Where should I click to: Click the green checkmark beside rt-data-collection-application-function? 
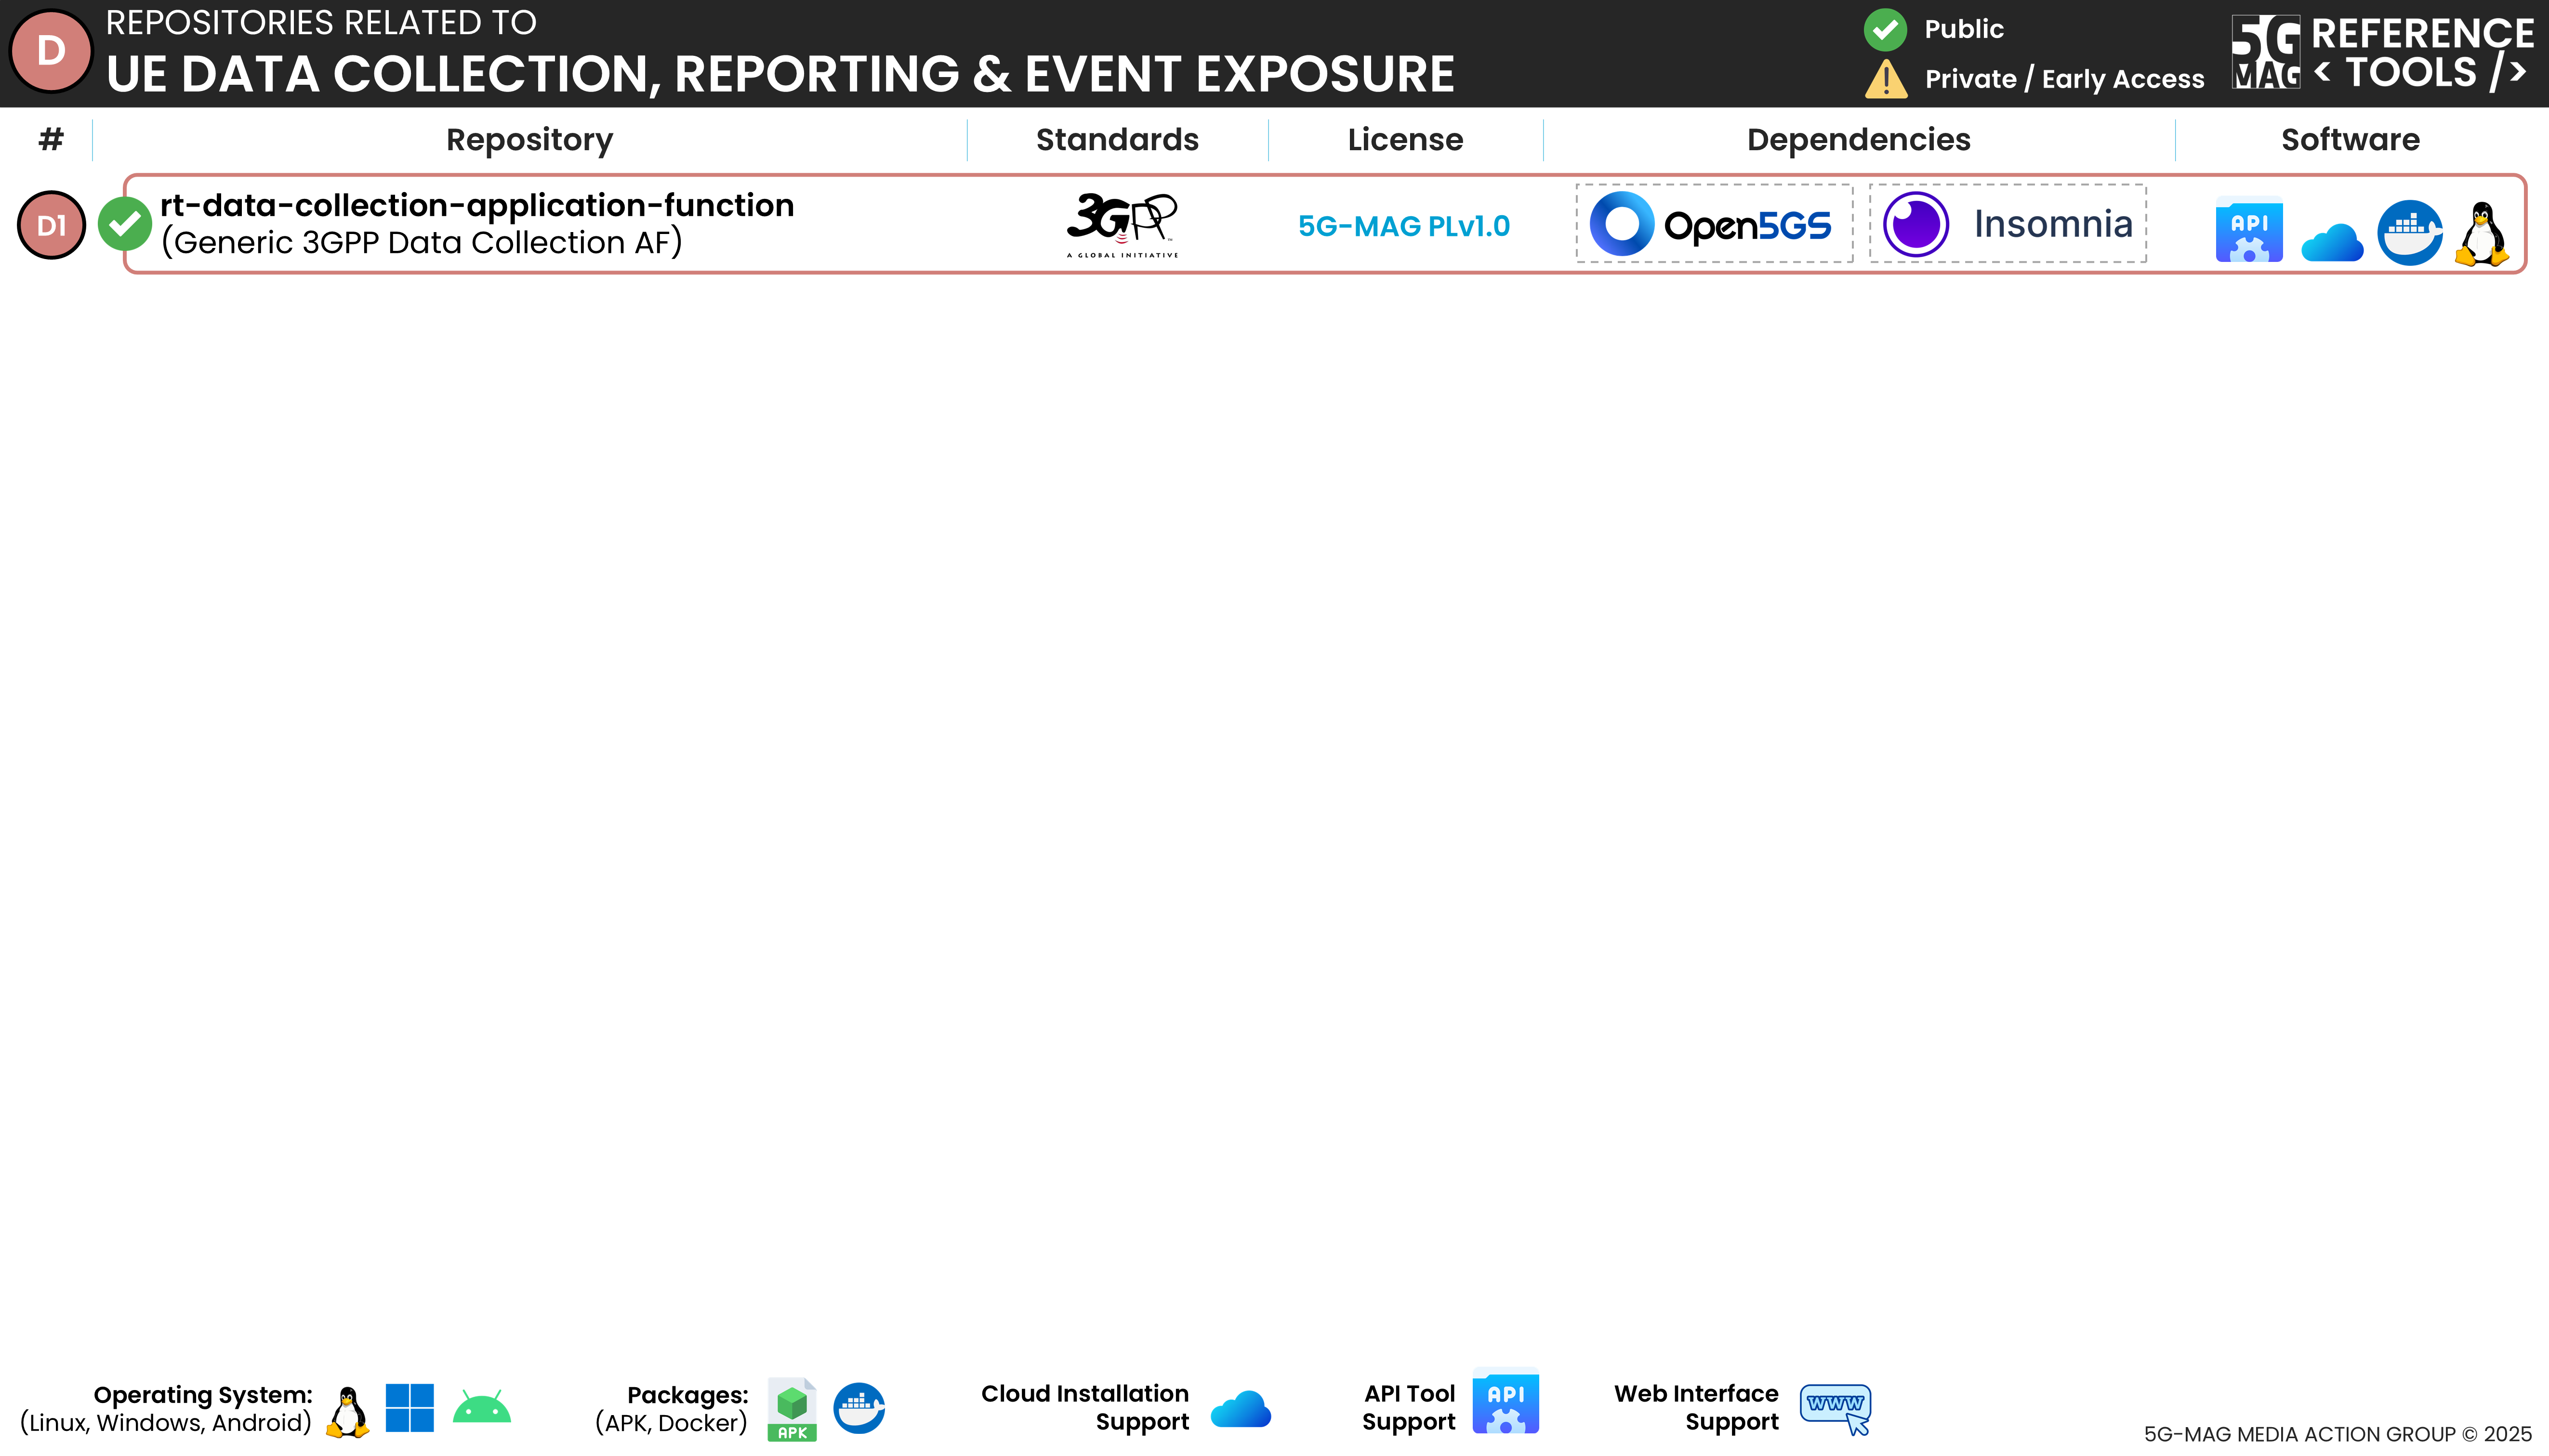[x=125, y=224]
